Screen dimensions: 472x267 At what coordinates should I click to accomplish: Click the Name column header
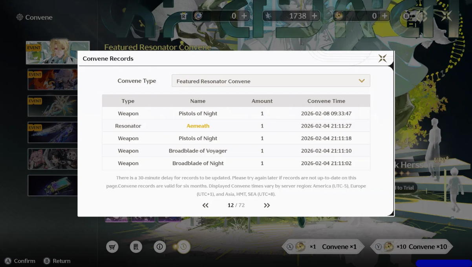click(x=198, y=101)
